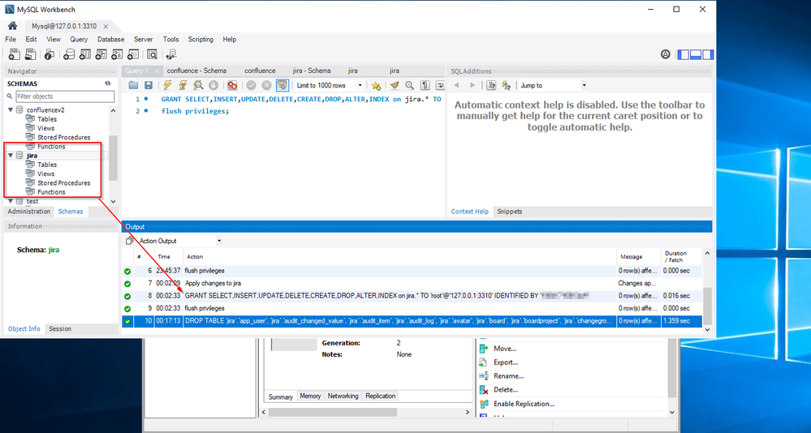Open the Action Output dropdown
This screenshot has height=433, width=811.
(x=180, y=241)
